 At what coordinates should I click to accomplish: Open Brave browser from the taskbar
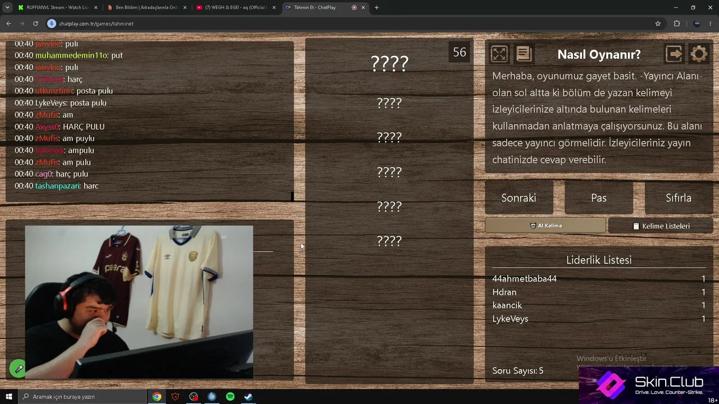(x=175, y=397)
